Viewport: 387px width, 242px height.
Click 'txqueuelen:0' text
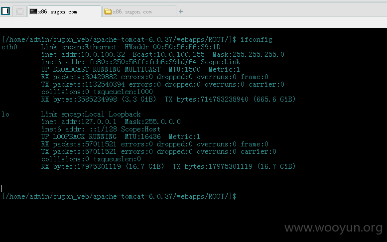point(117,159)
